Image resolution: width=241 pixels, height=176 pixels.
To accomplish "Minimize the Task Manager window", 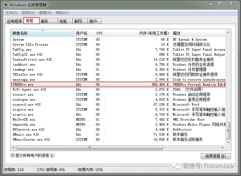I will pos(211,4).
